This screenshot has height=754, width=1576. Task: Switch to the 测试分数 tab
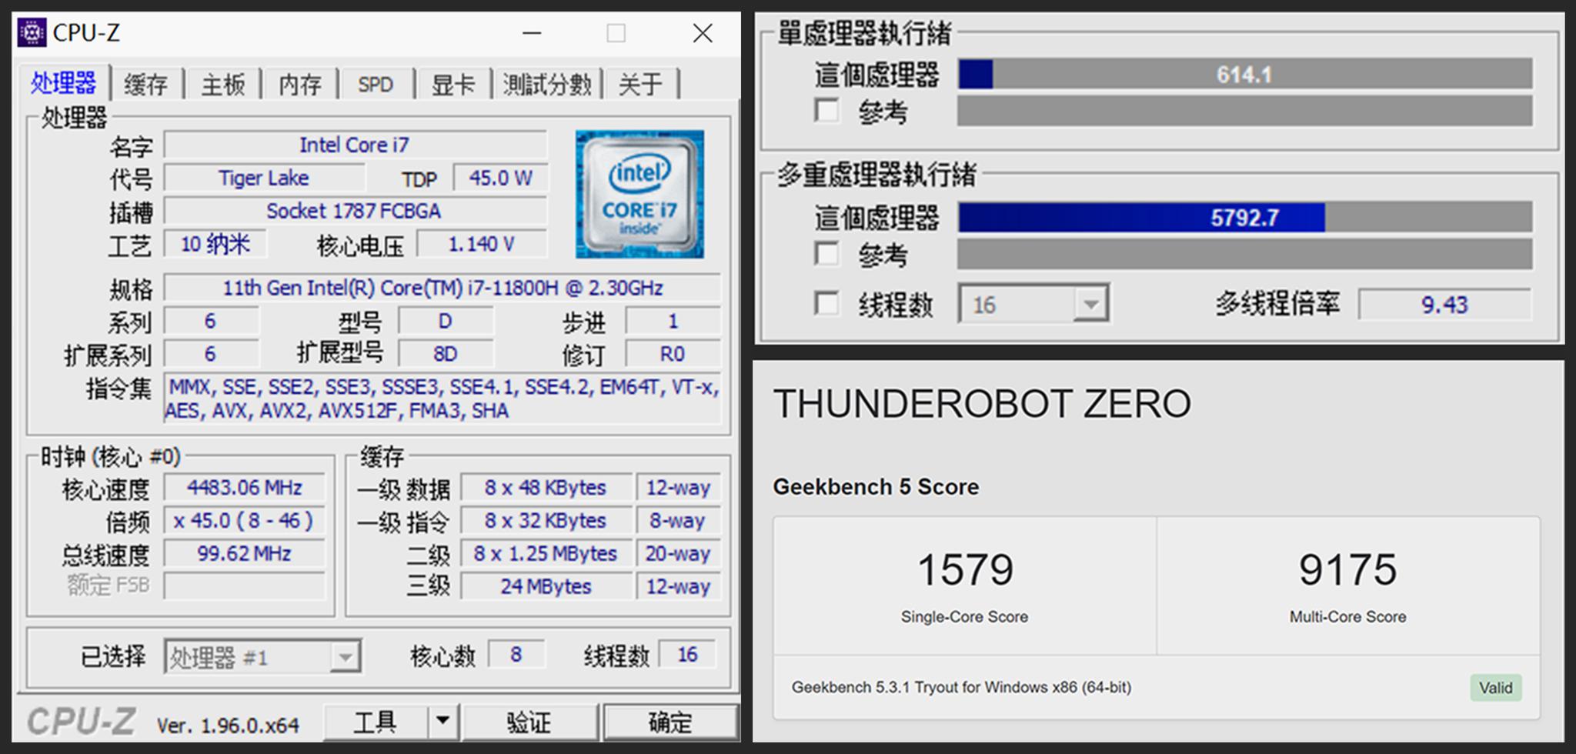[546, 85]
